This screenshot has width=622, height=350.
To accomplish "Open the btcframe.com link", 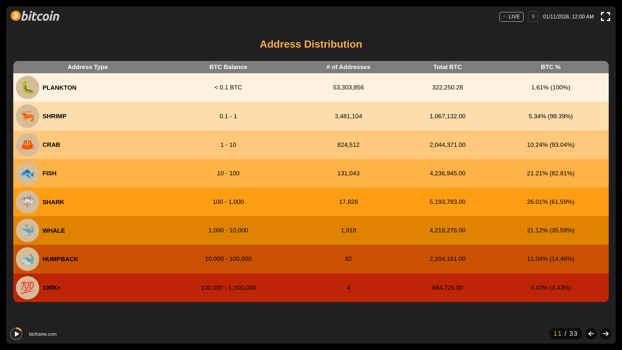I will (43, 334).
